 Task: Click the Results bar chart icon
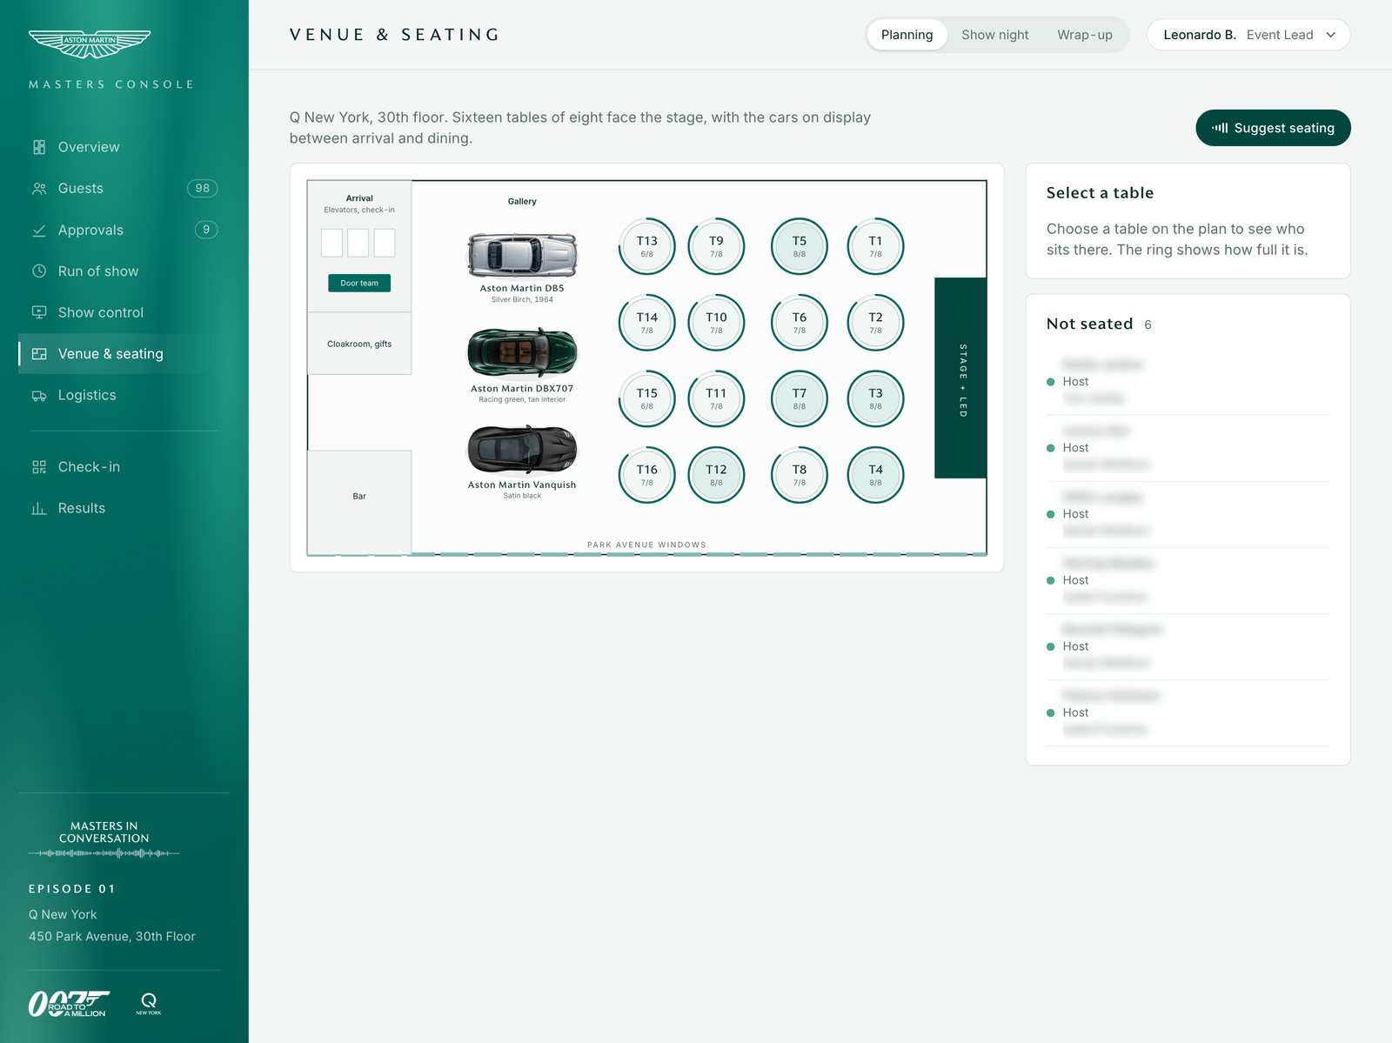click(39, 508)
